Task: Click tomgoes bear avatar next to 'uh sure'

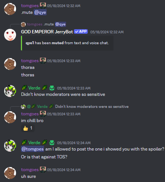Action: click(10, 173)
